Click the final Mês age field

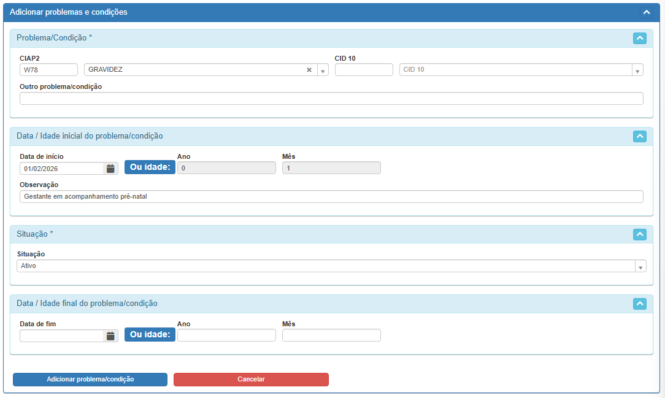[331, 335]
